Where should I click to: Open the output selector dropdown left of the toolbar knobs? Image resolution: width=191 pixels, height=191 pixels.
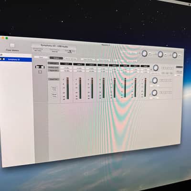click(x=129, y=53)
